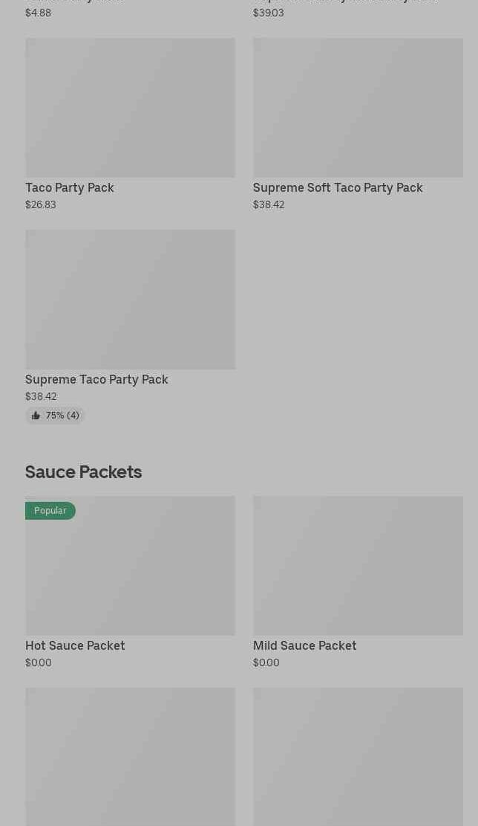
Task: Select the Hot Sauce Packet image
Action: coord(130,566)
